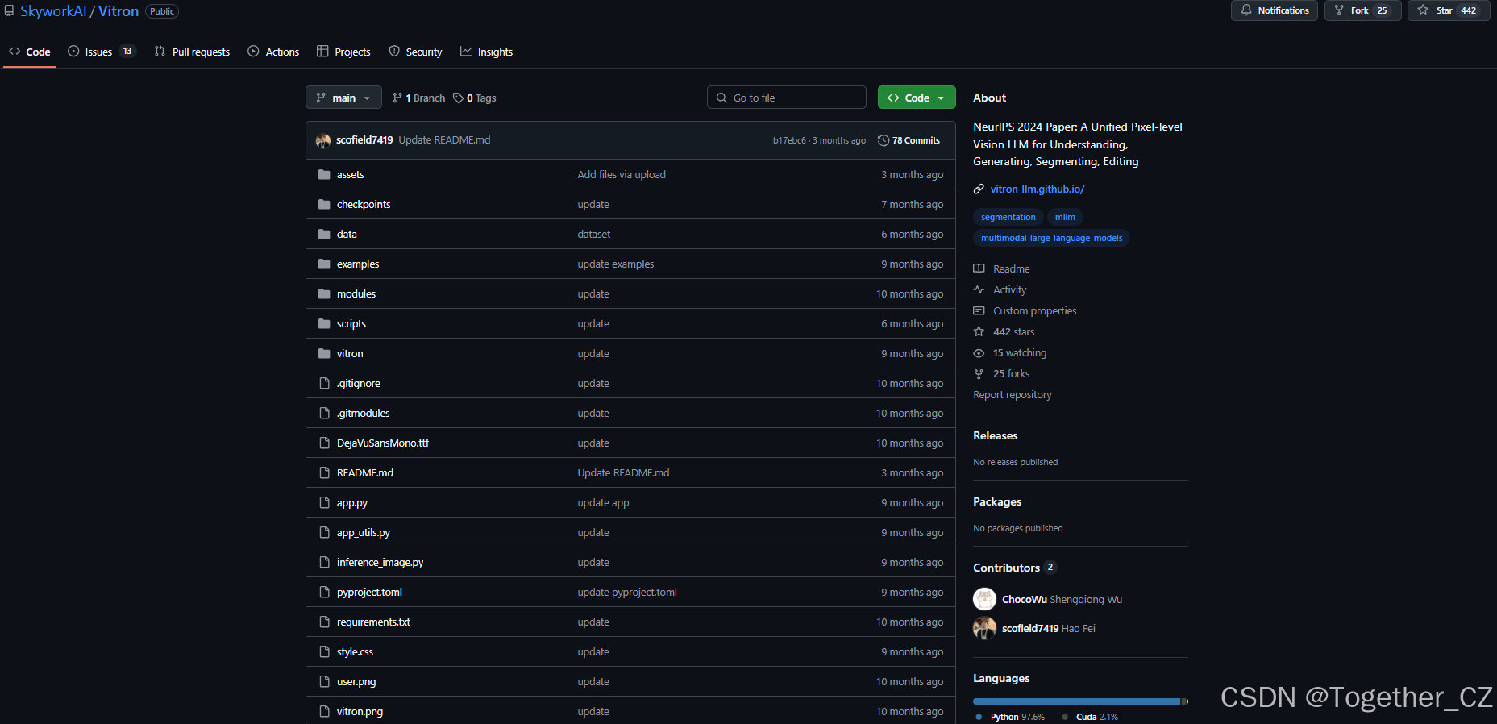Click ChocoWu contributor avatar
Image resolution: width=1497 pixels, height=724 pixels.
tap(984, 599)
